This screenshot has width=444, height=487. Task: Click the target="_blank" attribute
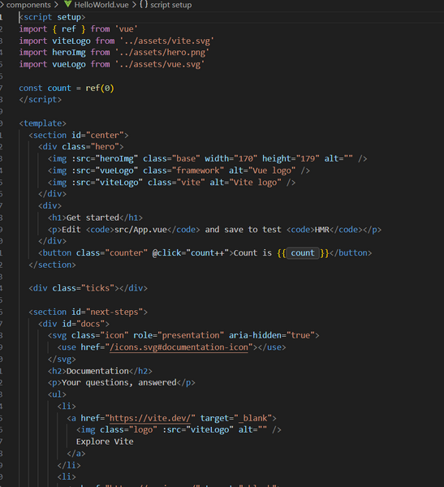[x=236, y=418]
